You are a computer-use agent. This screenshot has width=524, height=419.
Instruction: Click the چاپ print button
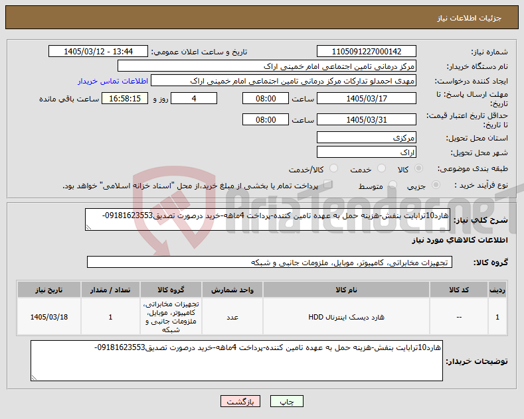[287, 401]
